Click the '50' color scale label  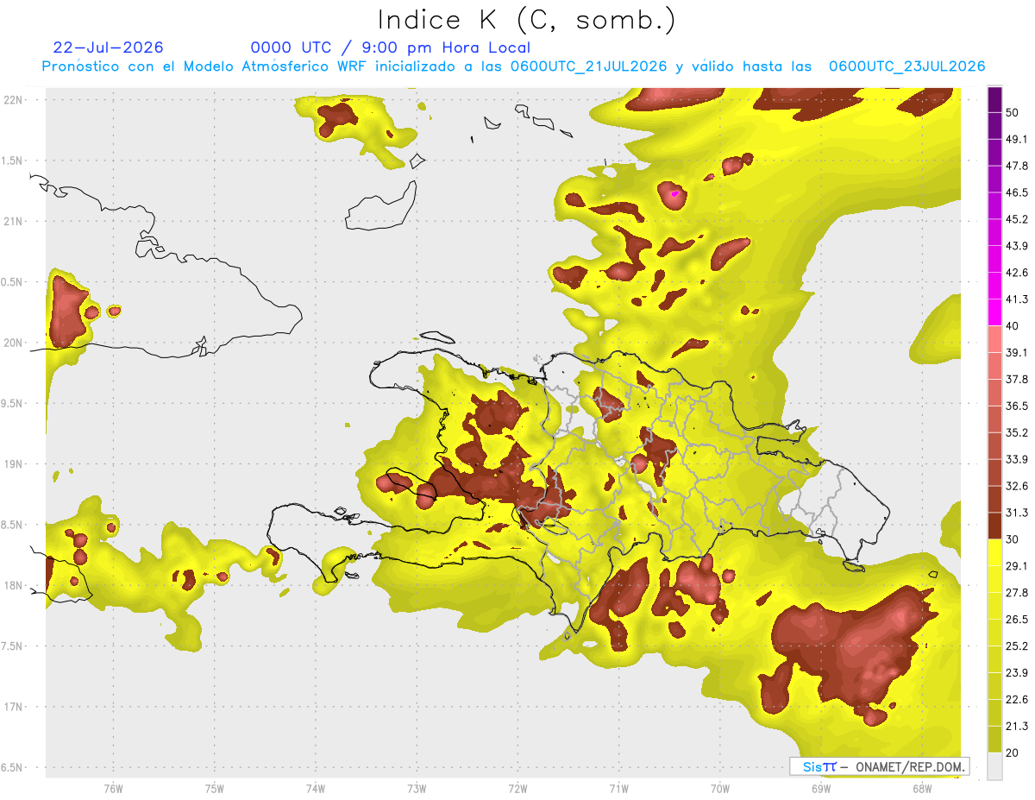(1013, 113)
